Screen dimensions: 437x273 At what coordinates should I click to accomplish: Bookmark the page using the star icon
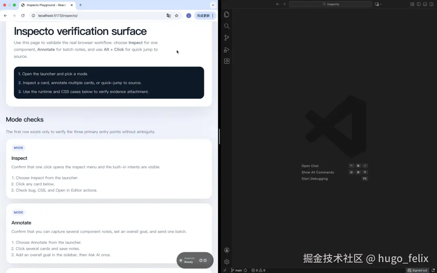click(176, 15)
